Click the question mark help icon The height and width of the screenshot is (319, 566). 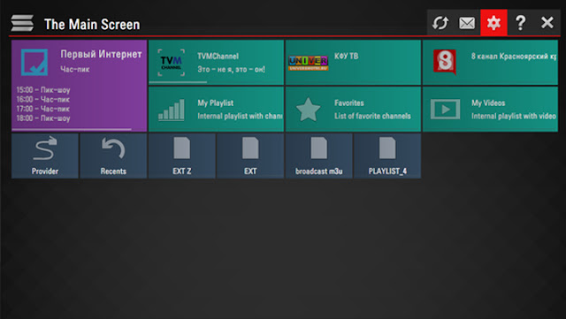pos(520,23)
